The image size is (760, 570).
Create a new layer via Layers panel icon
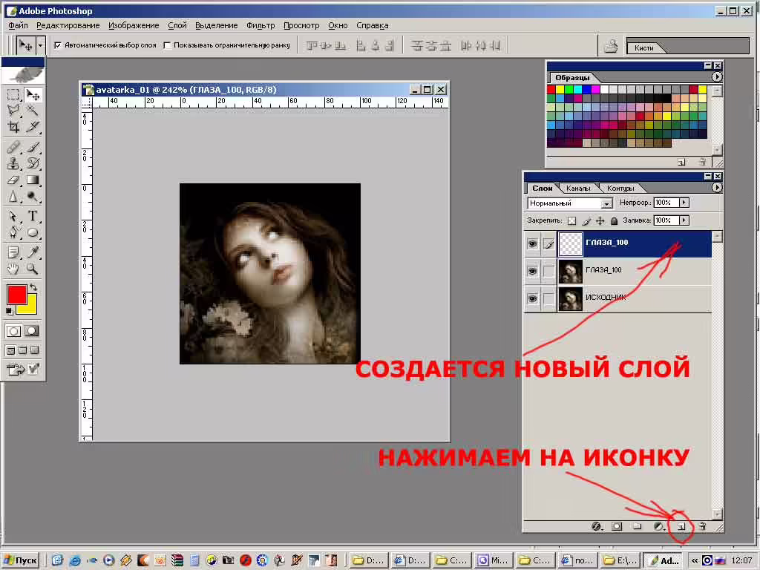(681, 526)
